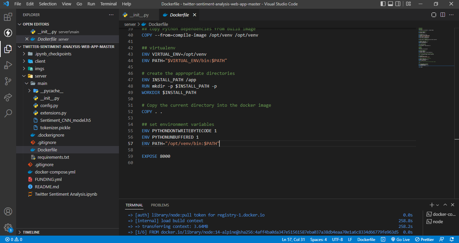Click the LF end-of-line selector
This screenshot has width=459, height=243.
(350, 240)
